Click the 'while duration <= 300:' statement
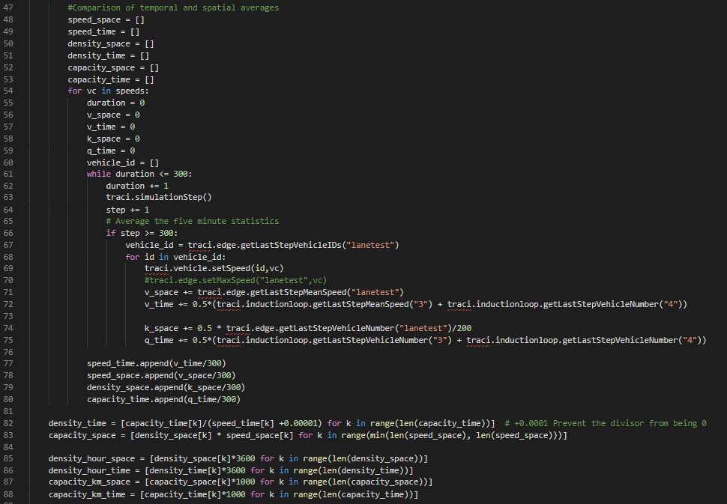Image resolution: width=727 pixels, height=504 pixels. pos(139,174)
